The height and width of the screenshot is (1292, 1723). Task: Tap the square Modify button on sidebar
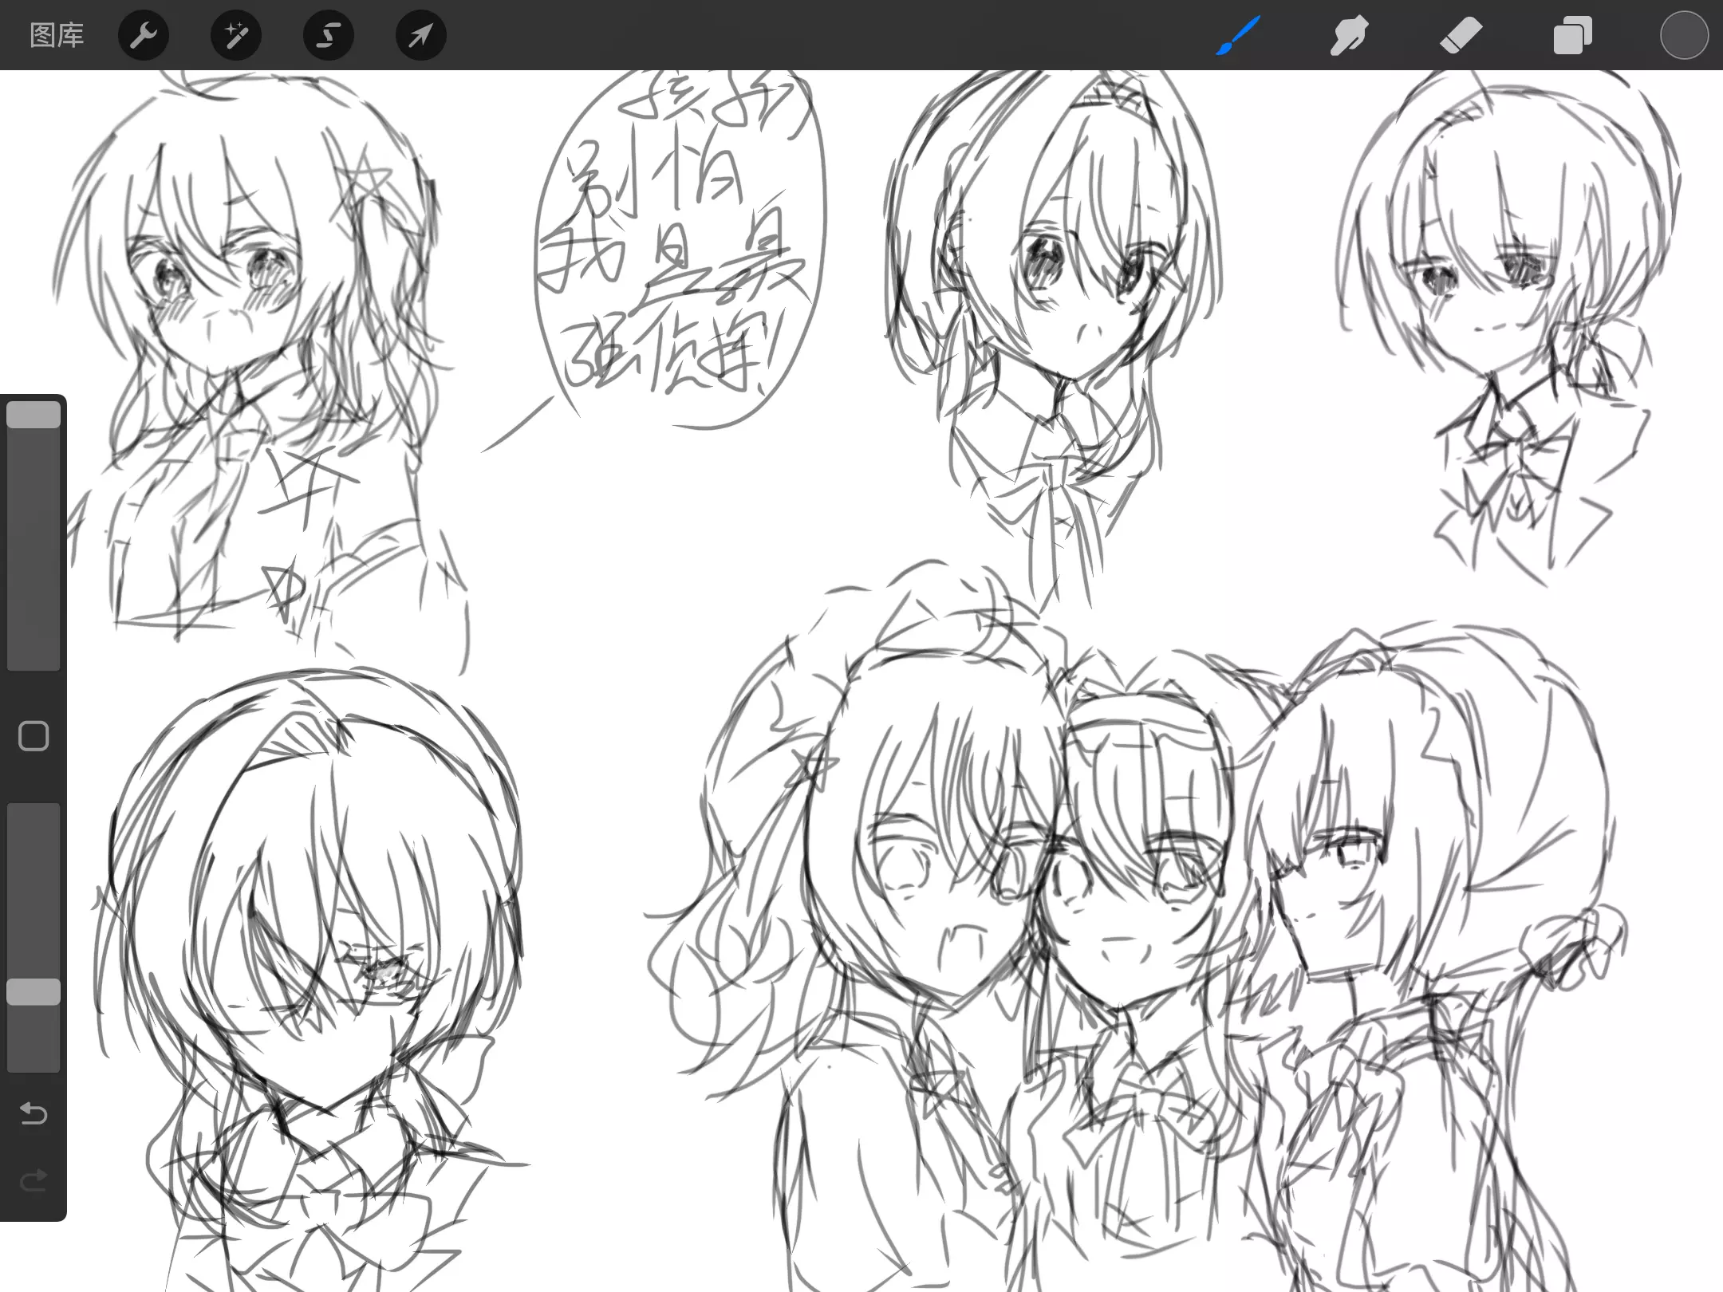pos(34,736)
